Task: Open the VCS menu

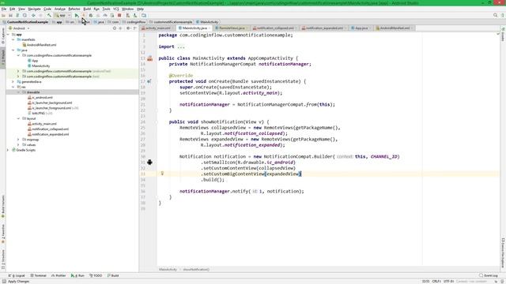Action: (116, 9)
